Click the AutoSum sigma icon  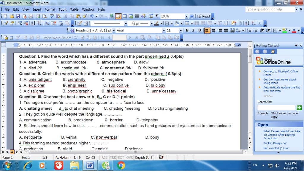click(259, 23)
